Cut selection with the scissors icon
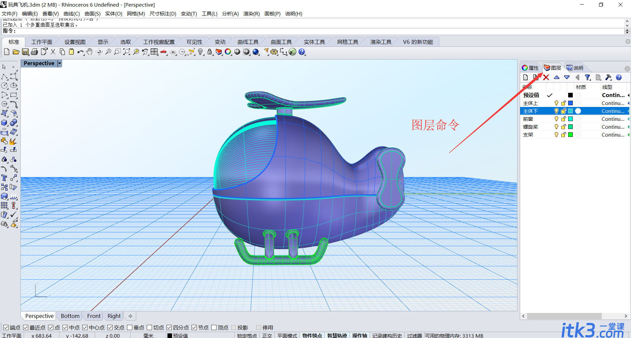 [53, 52]
